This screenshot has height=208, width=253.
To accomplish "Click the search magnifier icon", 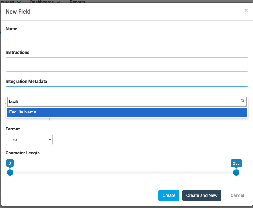I will (243, 101).
